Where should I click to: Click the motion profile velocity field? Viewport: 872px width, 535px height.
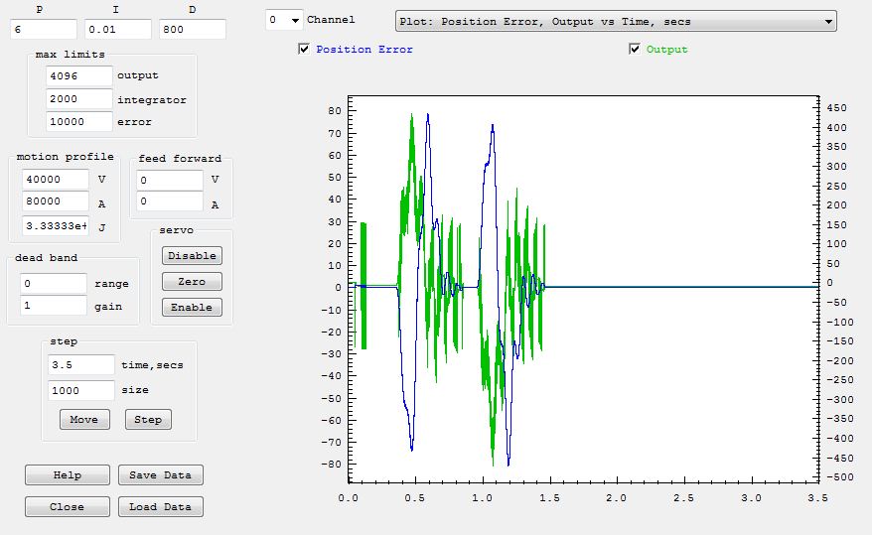coord(56,179)
